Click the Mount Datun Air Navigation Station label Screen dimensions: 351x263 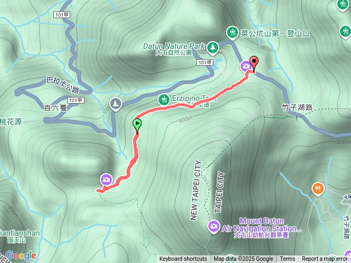click(262, 225)
